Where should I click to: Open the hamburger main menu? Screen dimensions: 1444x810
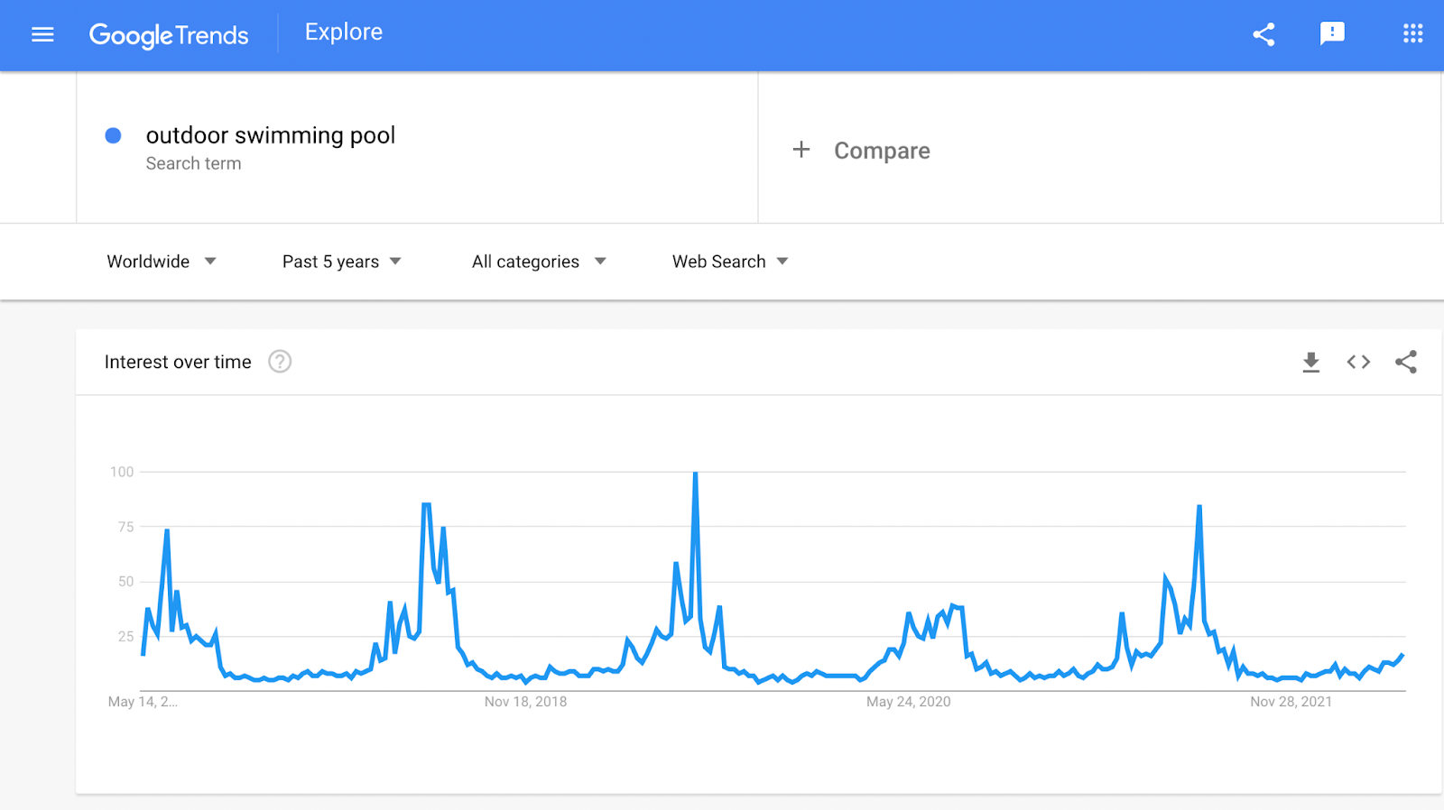click(42, 34)
